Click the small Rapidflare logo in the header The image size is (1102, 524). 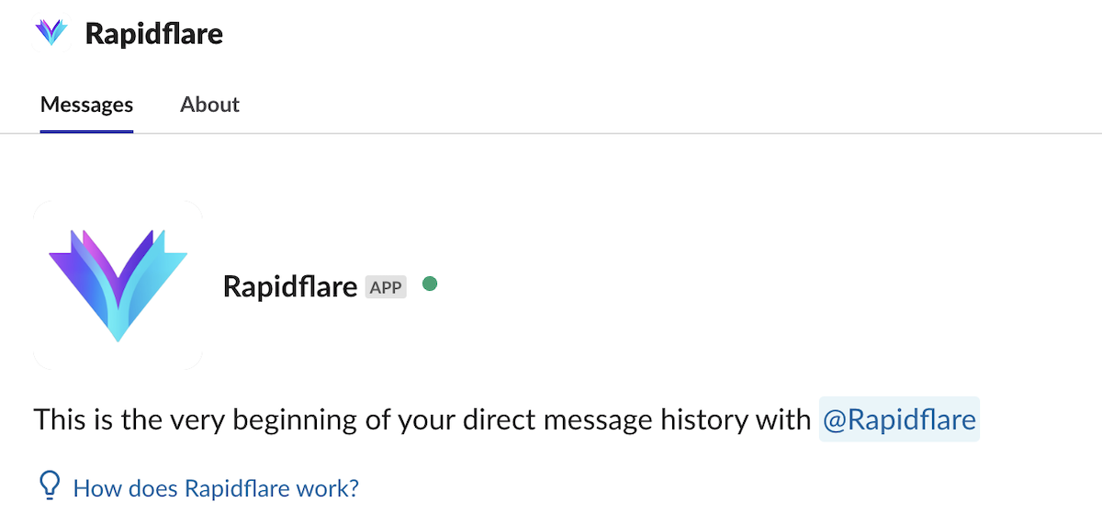51,34
